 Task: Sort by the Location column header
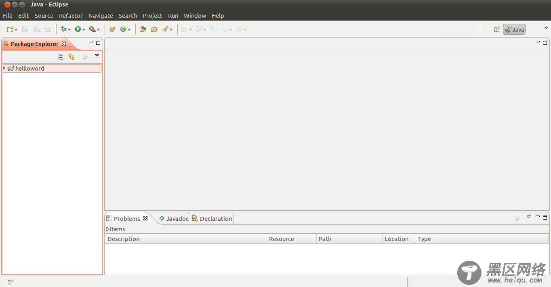pyautogui.click(x=399, y=239)
